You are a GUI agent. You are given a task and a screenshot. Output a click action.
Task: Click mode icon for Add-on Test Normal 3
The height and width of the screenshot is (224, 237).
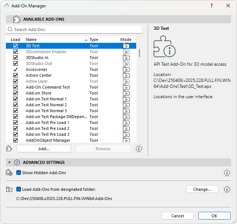pyautogui.click(x=126, y=111)
